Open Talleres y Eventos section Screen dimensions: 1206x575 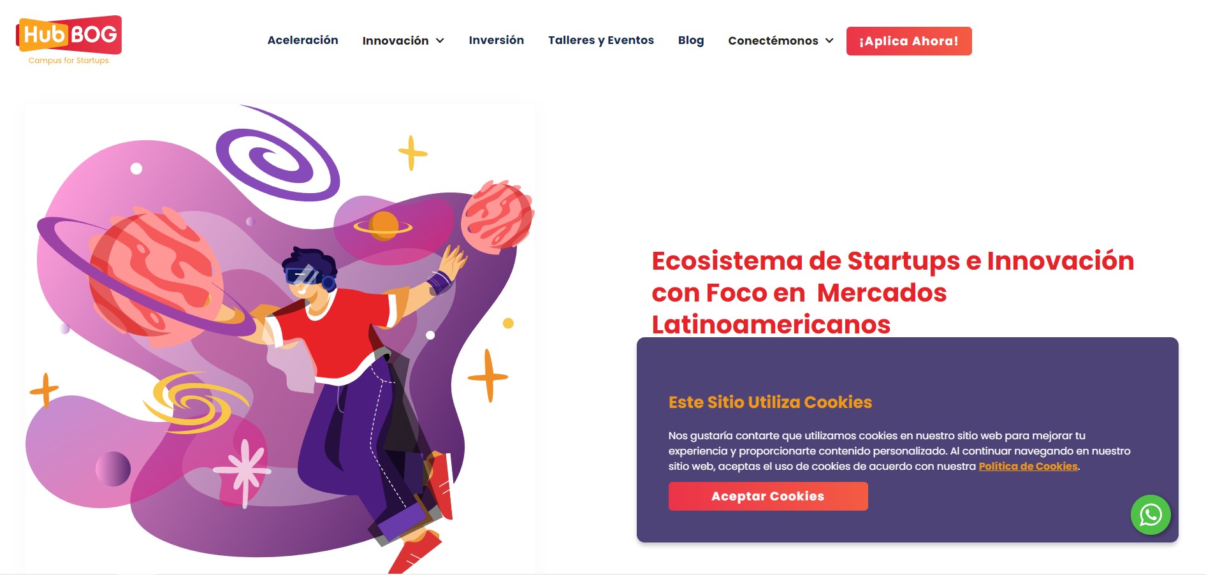coord(601,40)
